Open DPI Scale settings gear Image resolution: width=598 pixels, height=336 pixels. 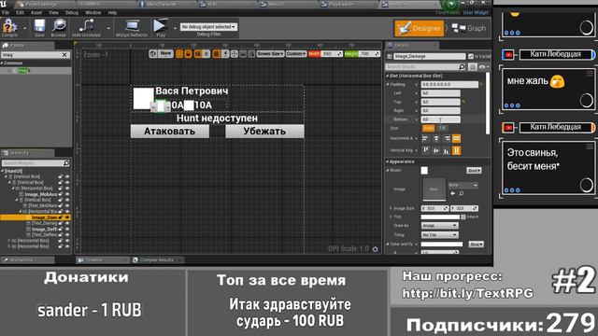coord(376,249)
